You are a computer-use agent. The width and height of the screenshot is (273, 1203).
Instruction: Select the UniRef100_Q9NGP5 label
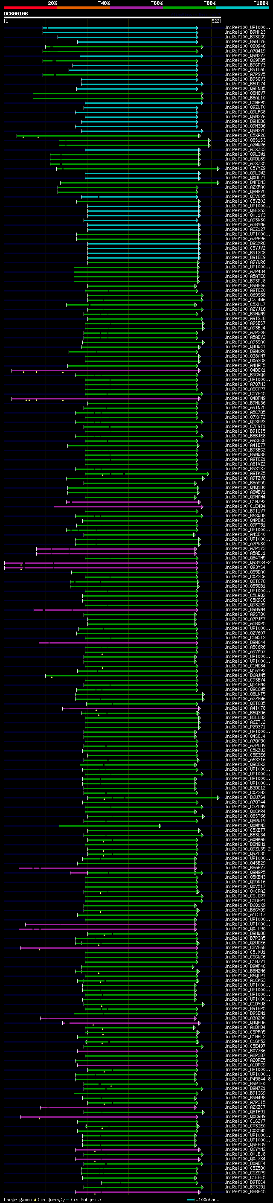(x=245, y=873)
